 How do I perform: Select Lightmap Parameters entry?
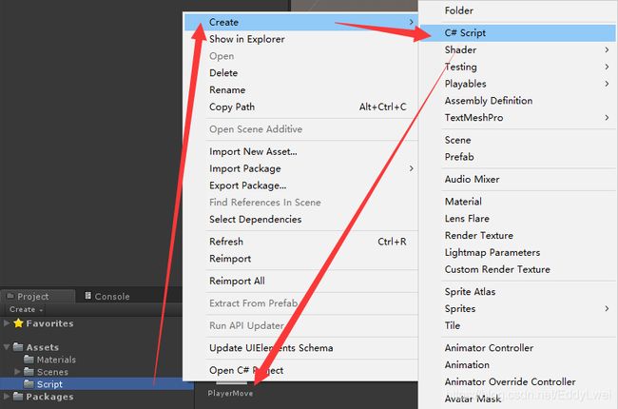tap(518, 252)
